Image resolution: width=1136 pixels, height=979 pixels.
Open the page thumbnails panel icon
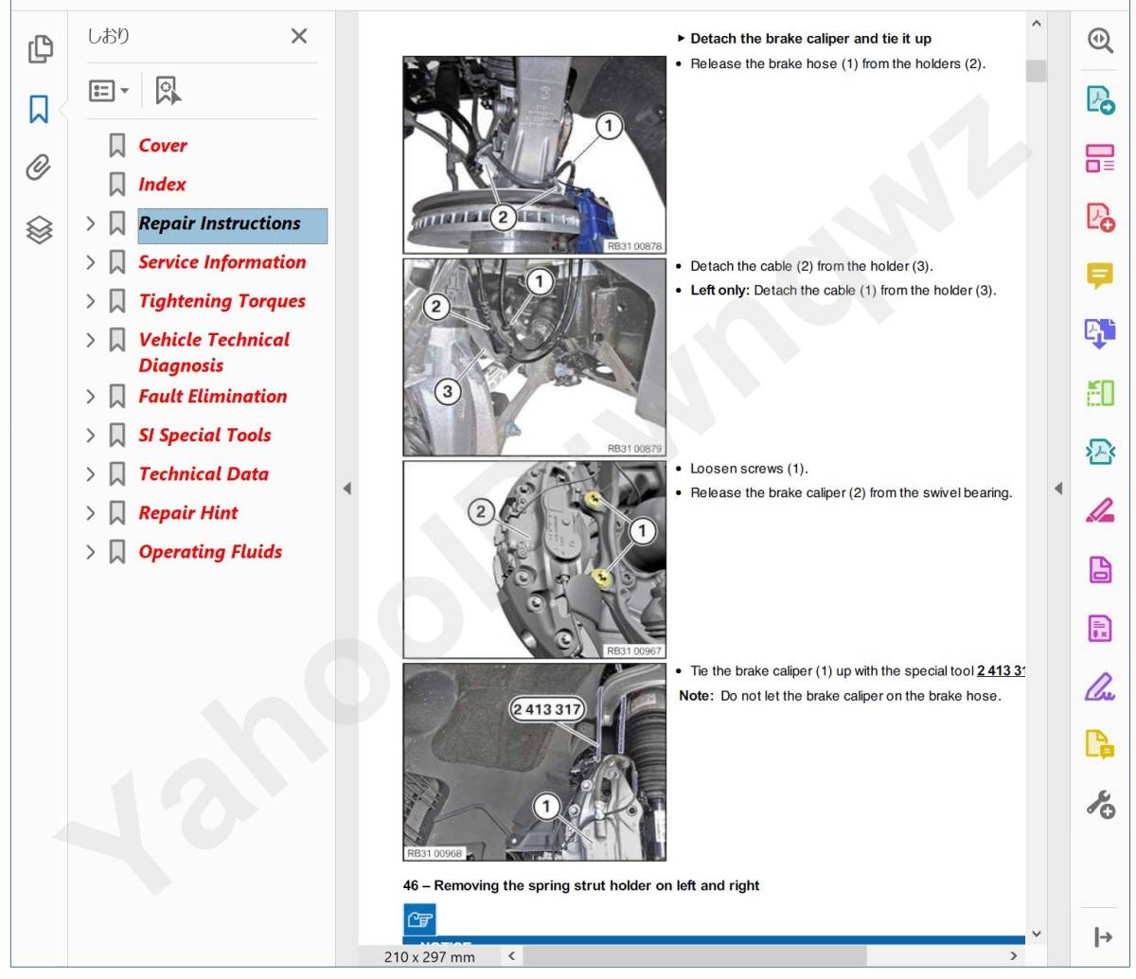(x=40, y=48)
